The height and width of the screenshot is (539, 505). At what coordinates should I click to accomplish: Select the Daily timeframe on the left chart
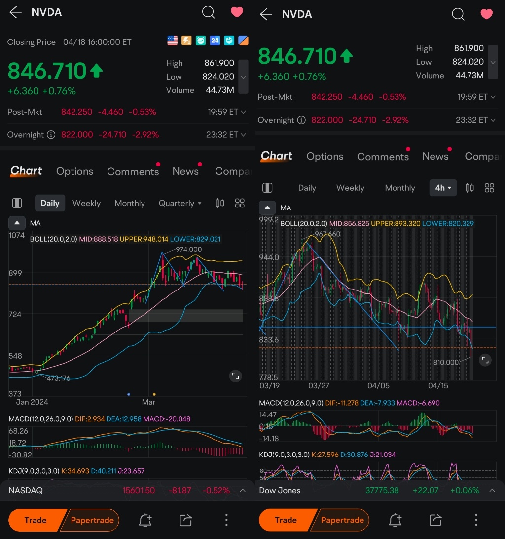[50, 203]
